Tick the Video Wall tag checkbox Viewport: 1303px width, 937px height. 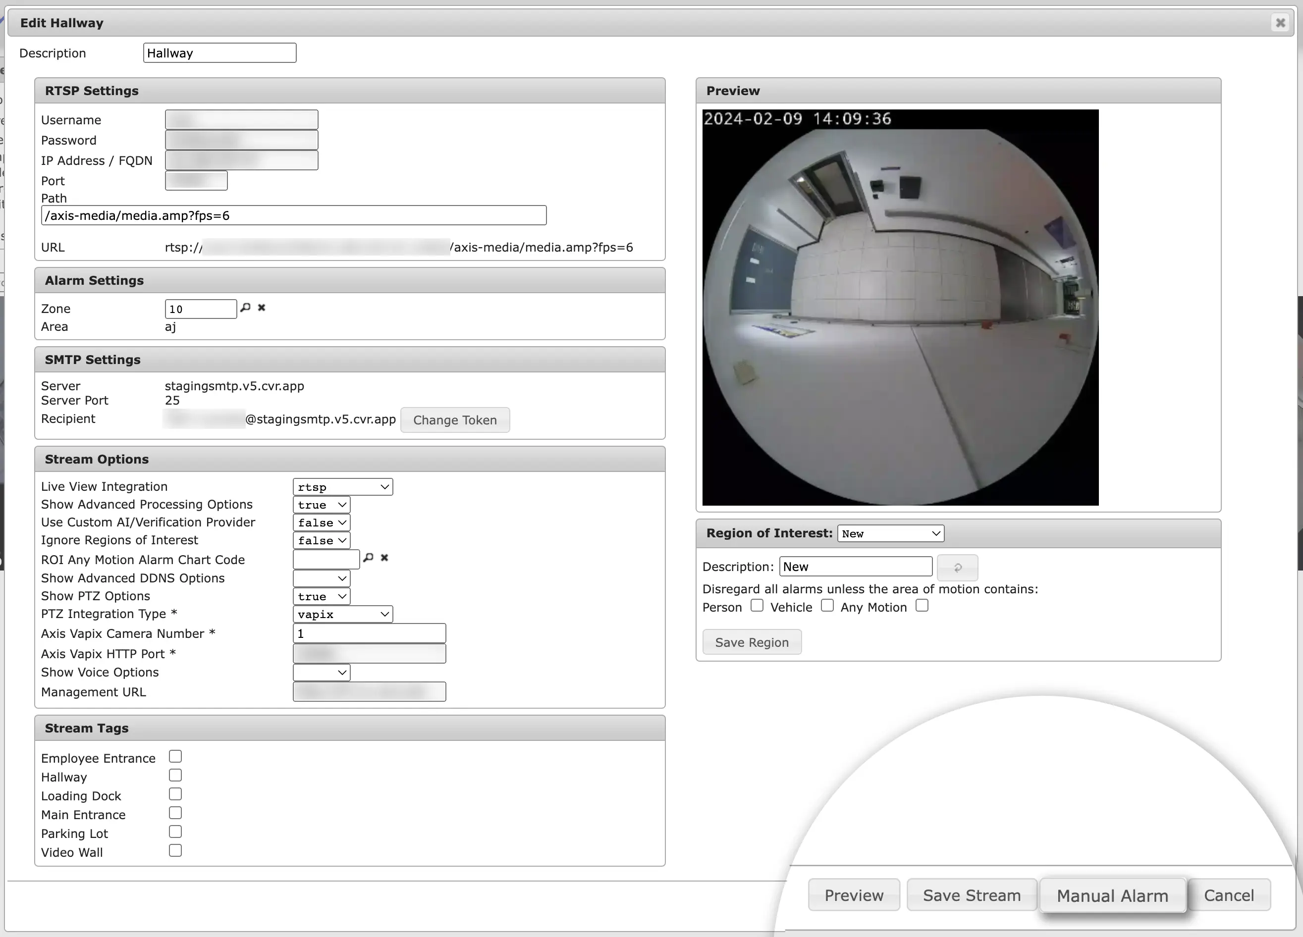[x=175, y=851]
